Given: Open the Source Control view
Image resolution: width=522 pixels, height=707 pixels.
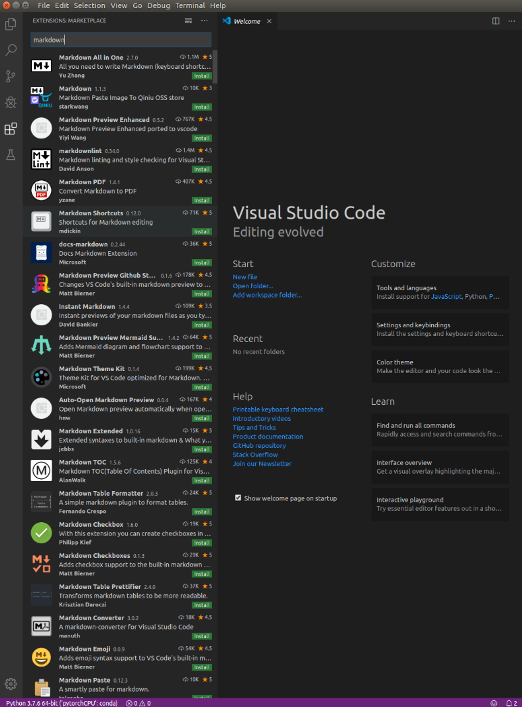Looking at the screenshot, I should (x=10, y=76).
